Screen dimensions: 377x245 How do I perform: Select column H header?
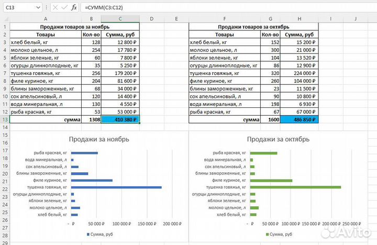tap(300, 19)
